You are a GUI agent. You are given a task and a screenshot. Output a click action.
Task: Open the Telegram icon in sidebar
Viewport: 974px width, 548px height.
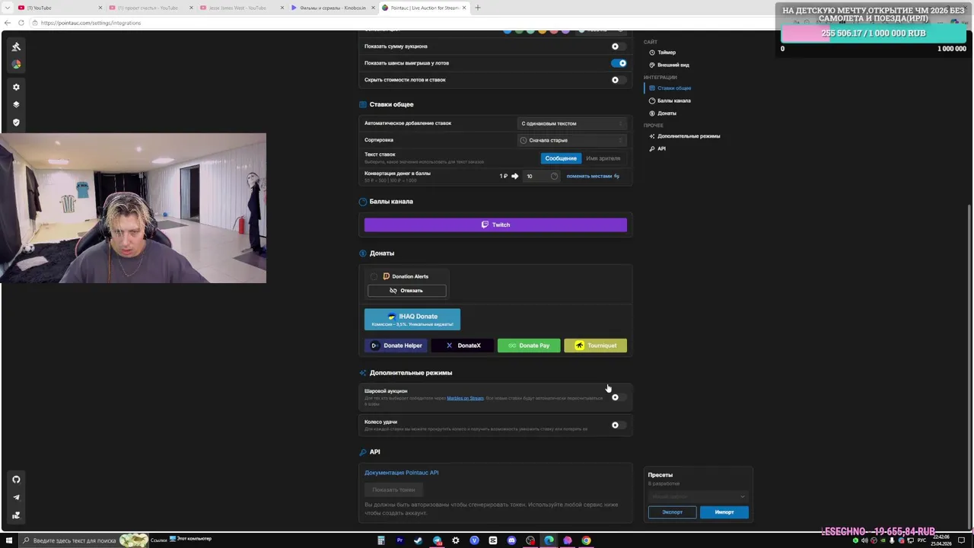(16, 497)
